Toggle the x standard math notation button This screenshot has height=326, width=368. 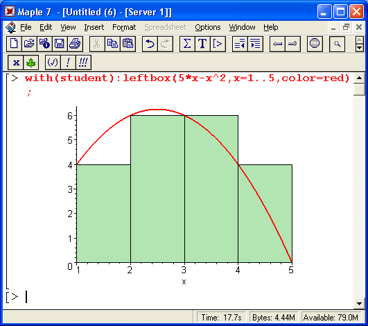pos(16,62)
